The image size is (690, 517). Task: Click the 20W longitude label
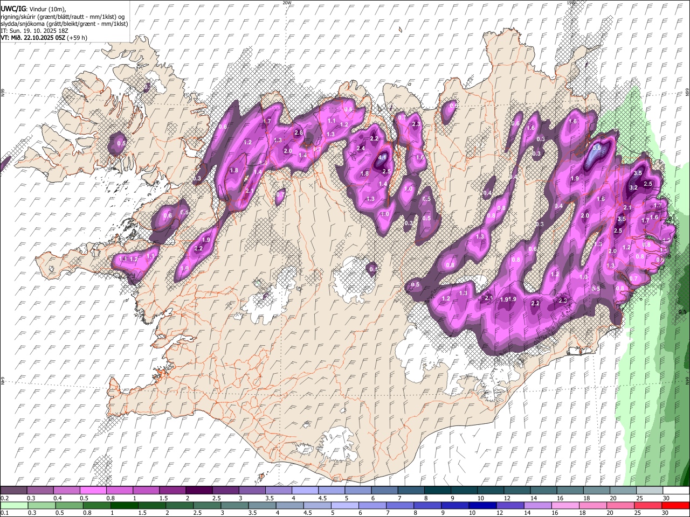point(287,3)
